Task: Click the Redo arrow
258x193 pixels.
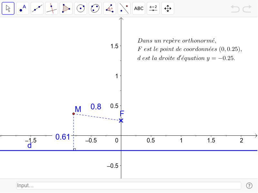Action: [x=247, y=9]
